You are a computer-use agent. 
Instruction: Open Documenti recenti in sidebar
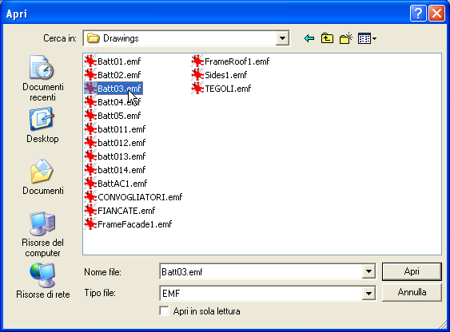click(x=43, y=78)
